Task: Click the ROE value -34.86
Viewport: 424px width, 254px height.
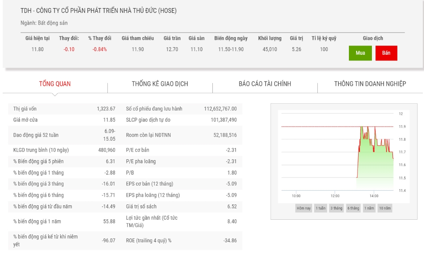Action: click(230, 241)
